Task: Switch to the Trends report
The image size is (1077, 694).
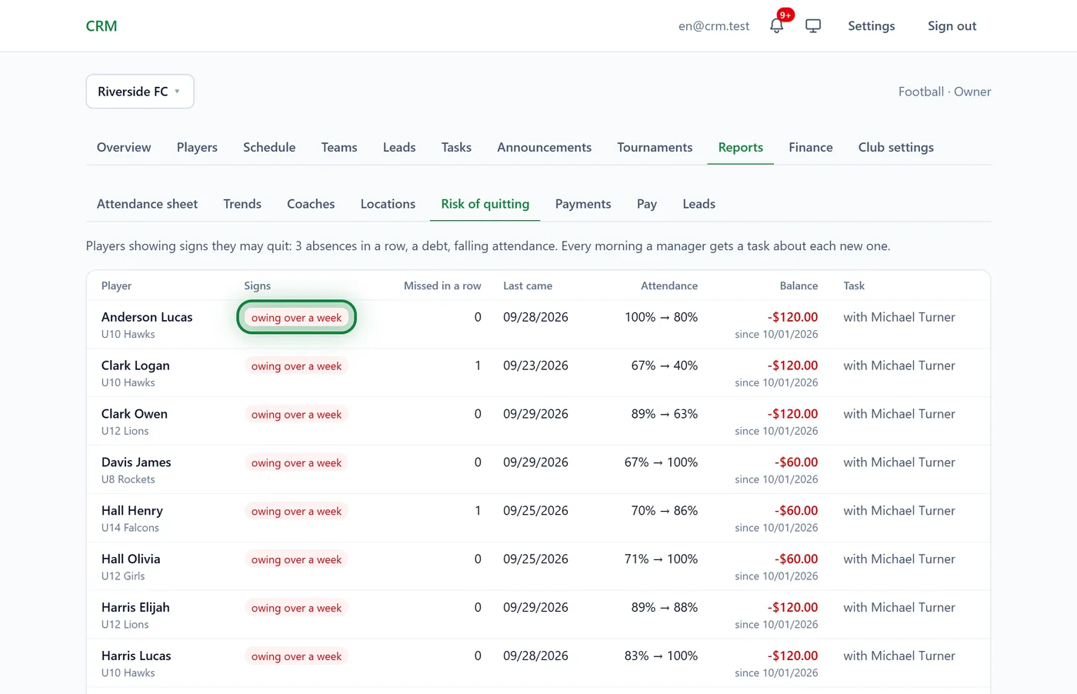Action: pos(242,204)
